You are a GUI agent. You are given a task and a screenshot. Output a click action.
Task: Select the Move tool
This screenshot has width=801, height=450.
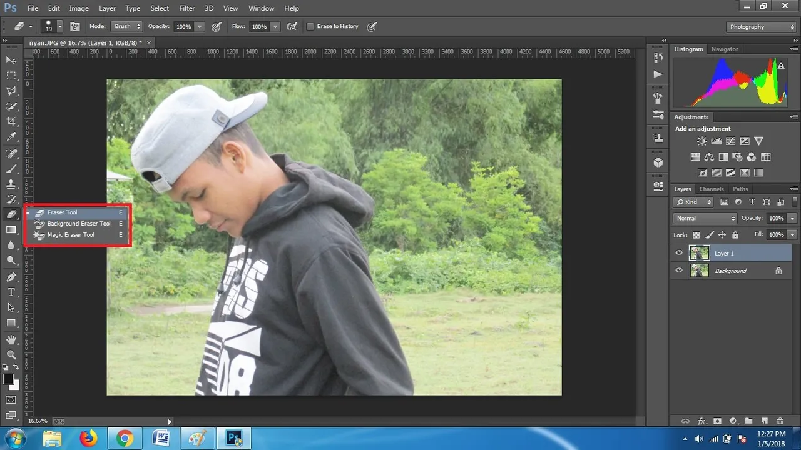[x=11, y=60]
